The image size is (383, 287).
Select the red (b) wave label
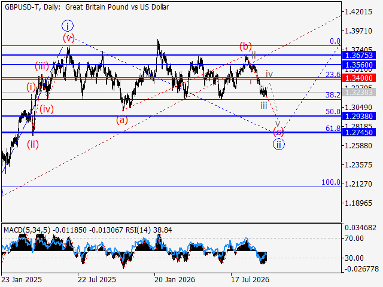pos(245,46)
